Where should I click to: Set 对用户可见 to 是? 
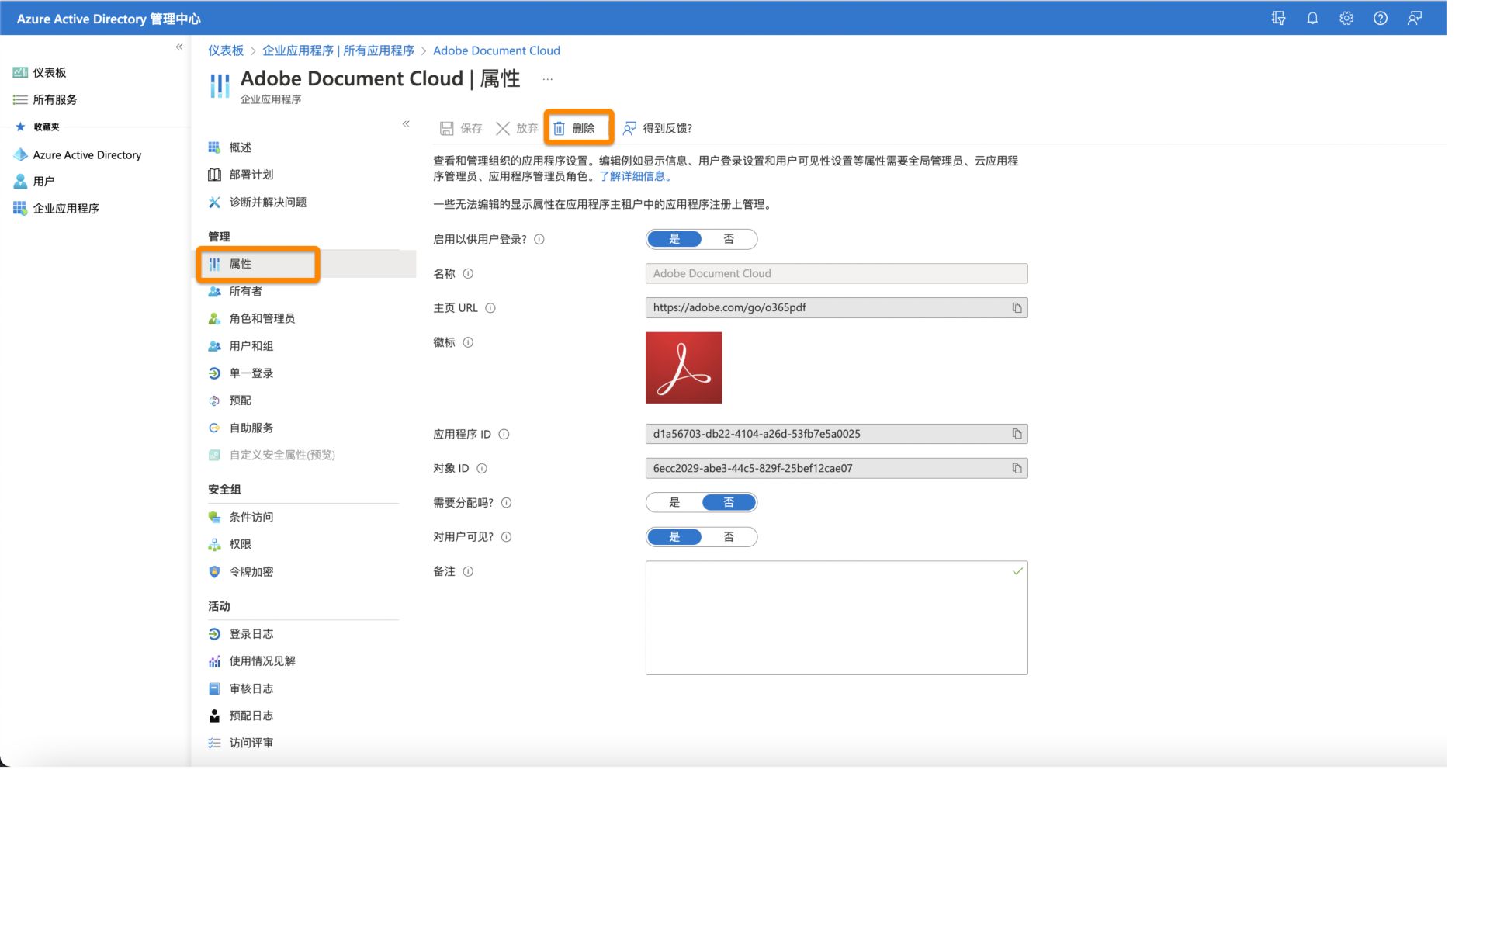coord(674,536)
